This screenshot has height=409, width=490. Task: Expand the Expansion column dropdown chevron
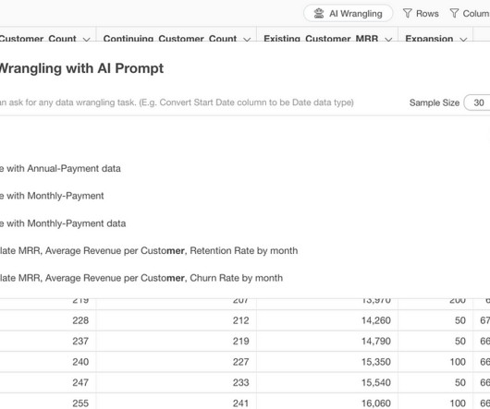(x=463, y=39)
